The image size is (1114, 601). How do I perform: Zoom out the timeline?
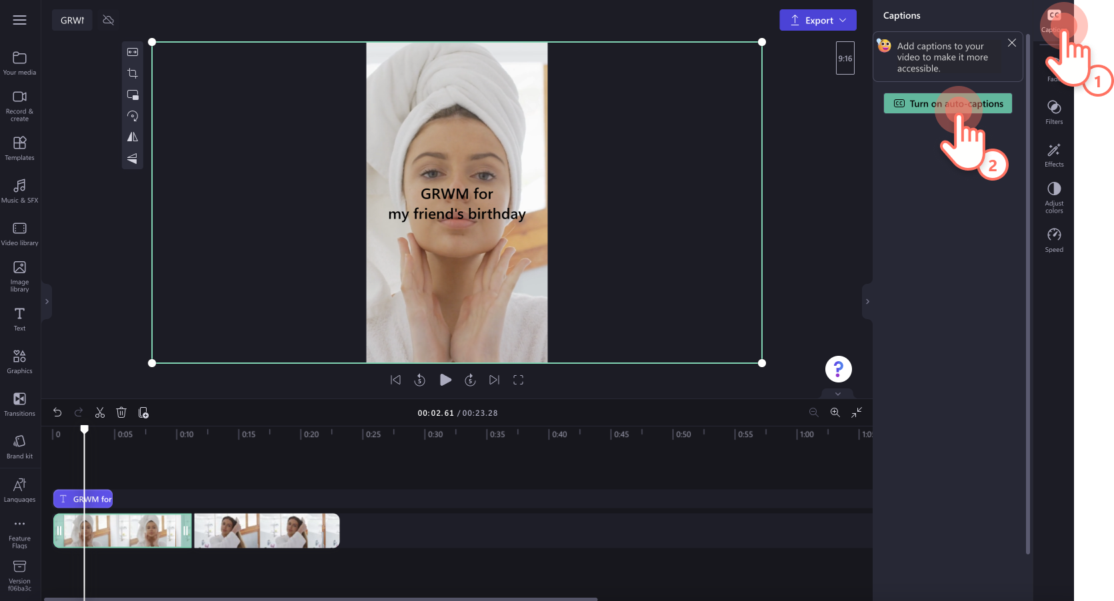[813, 412]
